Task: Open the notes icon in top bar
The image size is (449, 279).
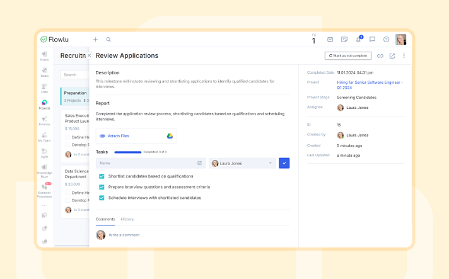Action: [344, 40]
